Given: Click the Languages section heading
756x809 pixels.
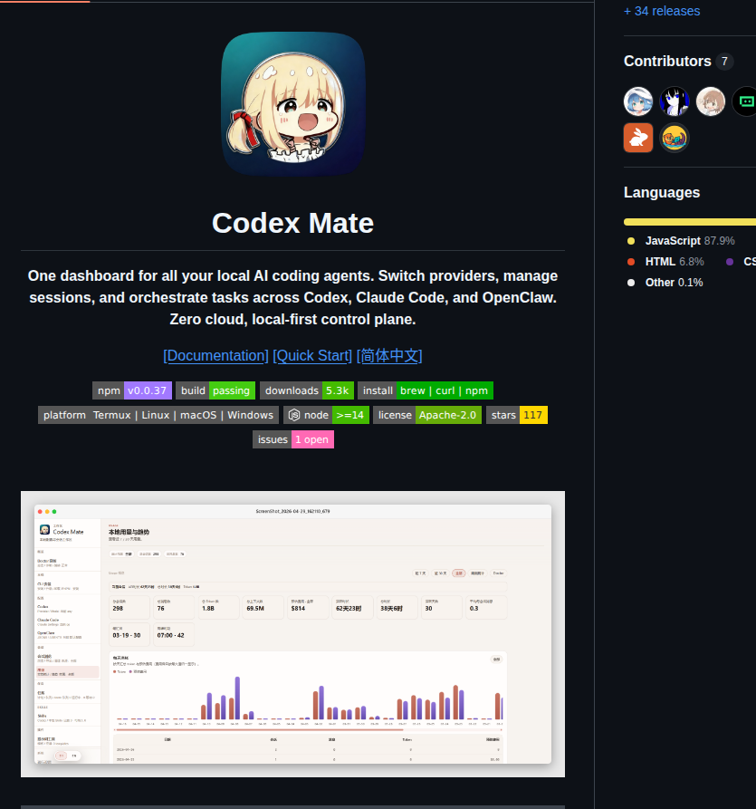Looking at the screenshot, I should [x=662, y=192].
